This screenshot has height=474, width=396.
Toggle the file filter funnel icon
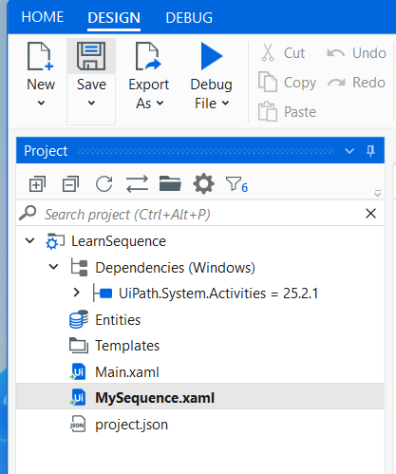[x=236, y=184]
